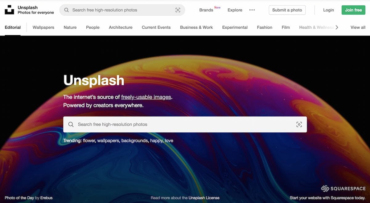Follow the freely-usable images link
This screenshot has height=203, width=370.
point(146,97)
